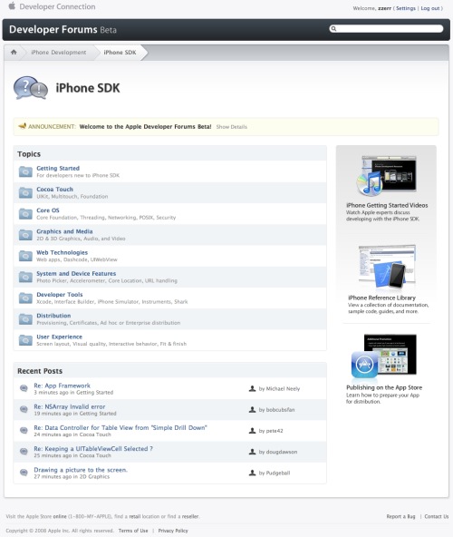Open Re: Keeping a UITableViewCell Selected post
This screenshot has height=537, width=453.
pos(93,449)
